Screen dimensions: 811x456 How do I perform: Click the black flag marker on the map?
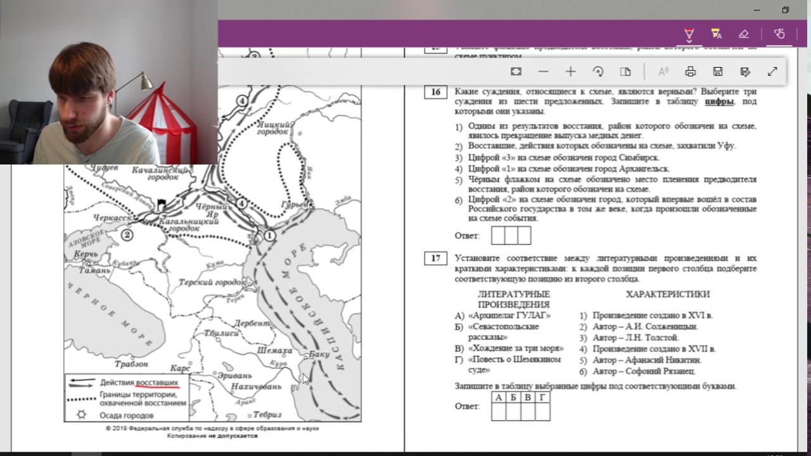pos(162,205)
